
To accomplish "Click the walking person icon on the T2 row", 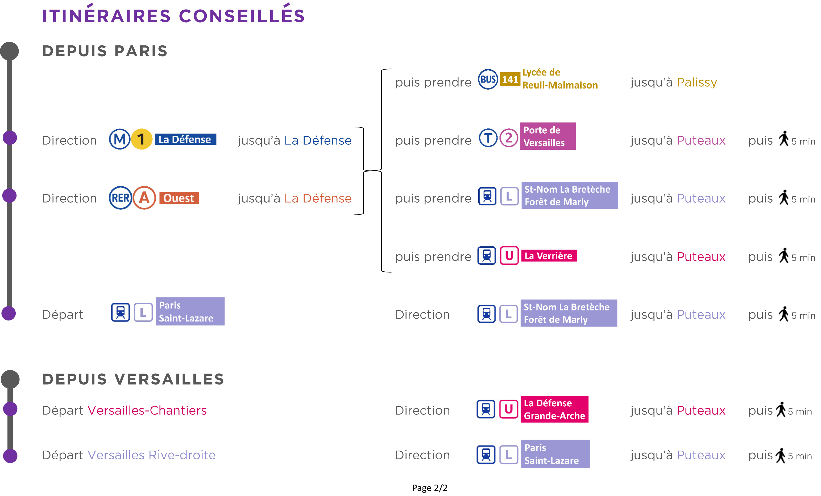I will click(784, 138).
